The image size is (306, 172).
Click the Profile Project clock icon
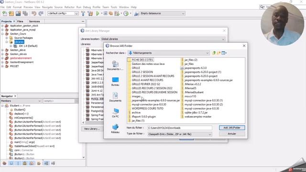126,13
